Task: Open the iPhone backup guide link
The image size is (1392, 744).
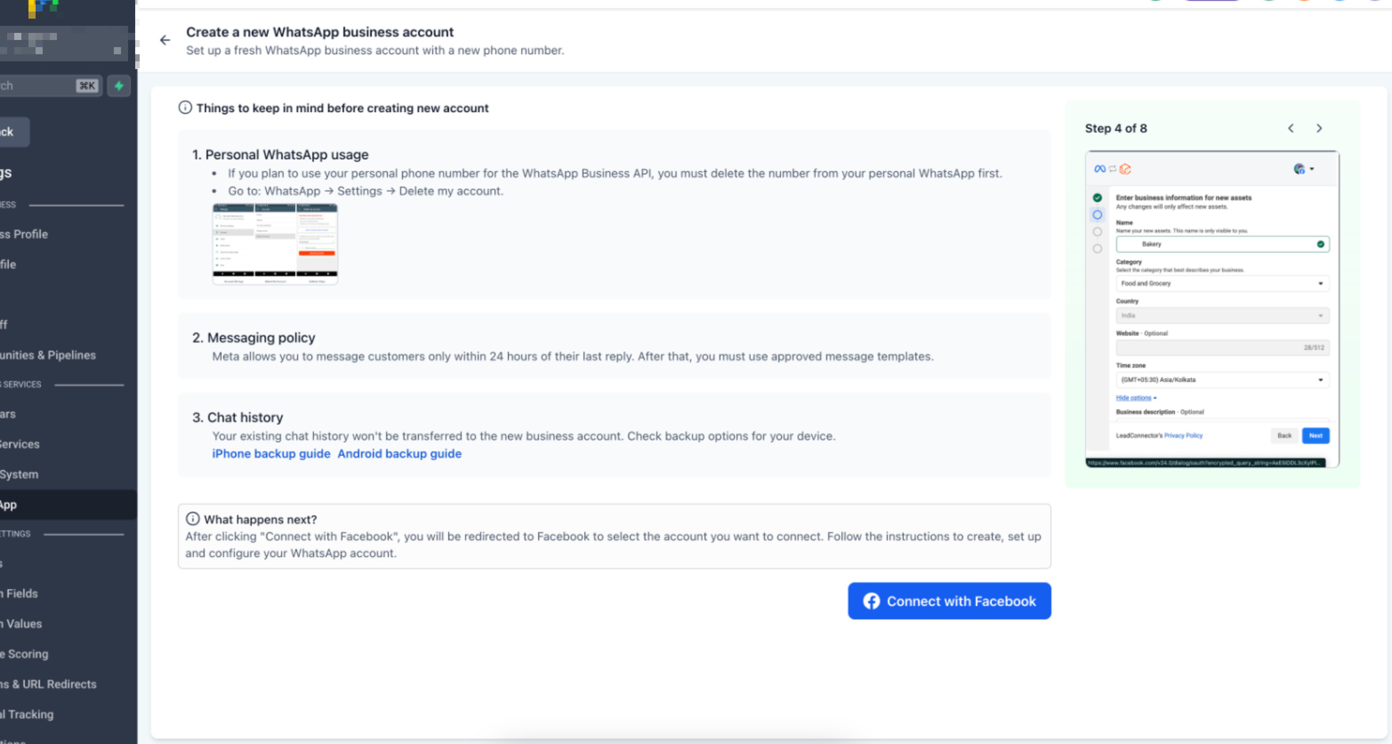Action: click(271, 453)
